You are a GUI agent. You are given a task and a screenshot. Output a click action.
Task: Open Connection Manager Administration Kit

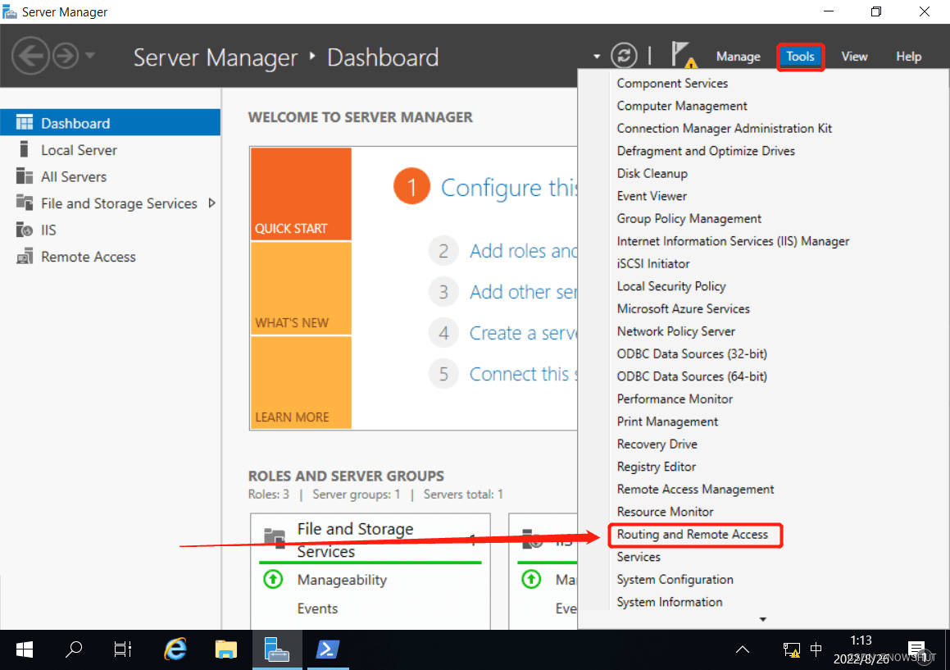click(x=724, y=129)
